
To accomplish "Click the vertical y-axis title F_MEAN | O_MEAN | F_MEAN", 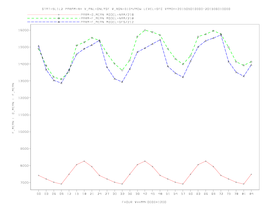I will point(13,108).
